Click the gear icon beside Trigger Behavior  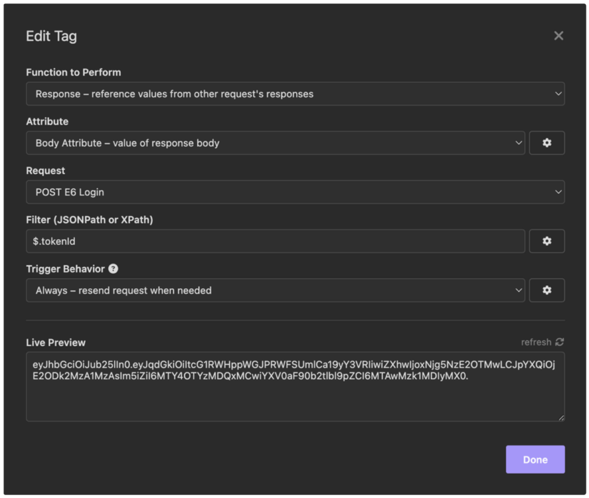[x=546, y=290]
